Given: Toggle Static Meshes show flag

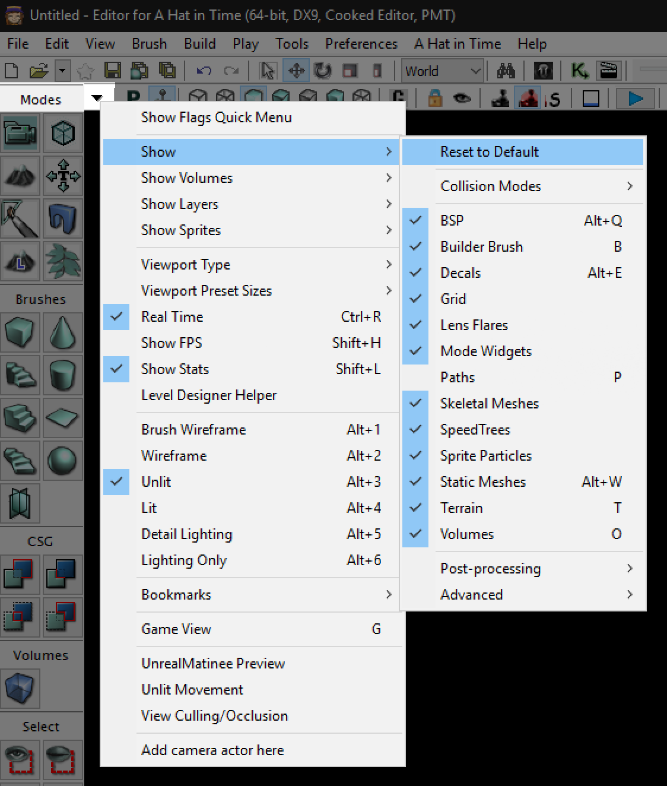Looking at the screenshot, I should tap(523, 481).
